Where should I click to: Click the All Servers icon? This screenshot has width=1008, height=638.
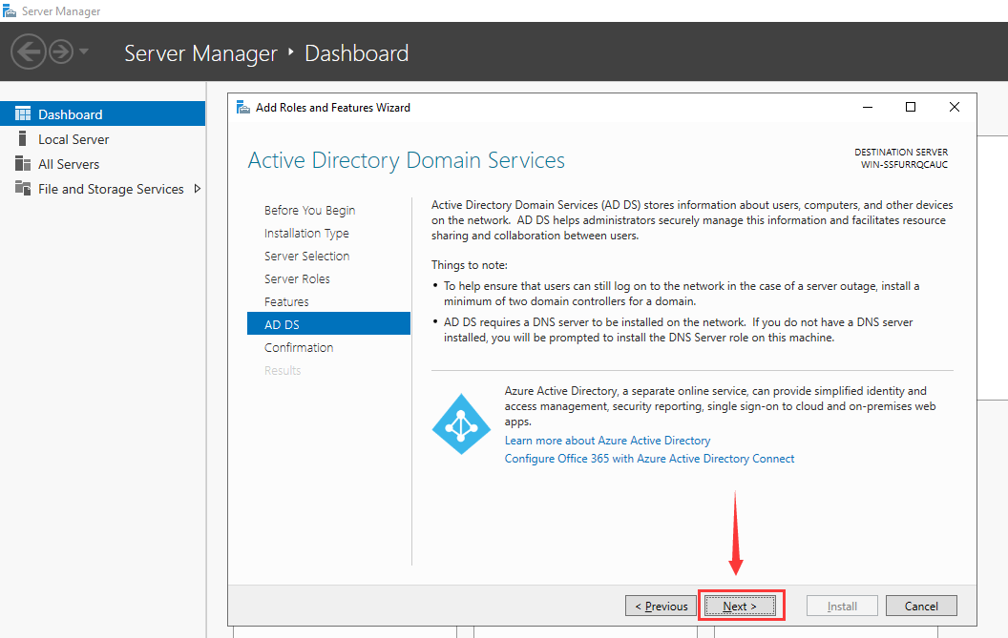tap(23, 164)
